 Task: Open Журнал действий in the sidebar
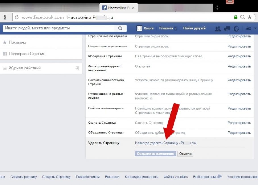click(41, 68)
